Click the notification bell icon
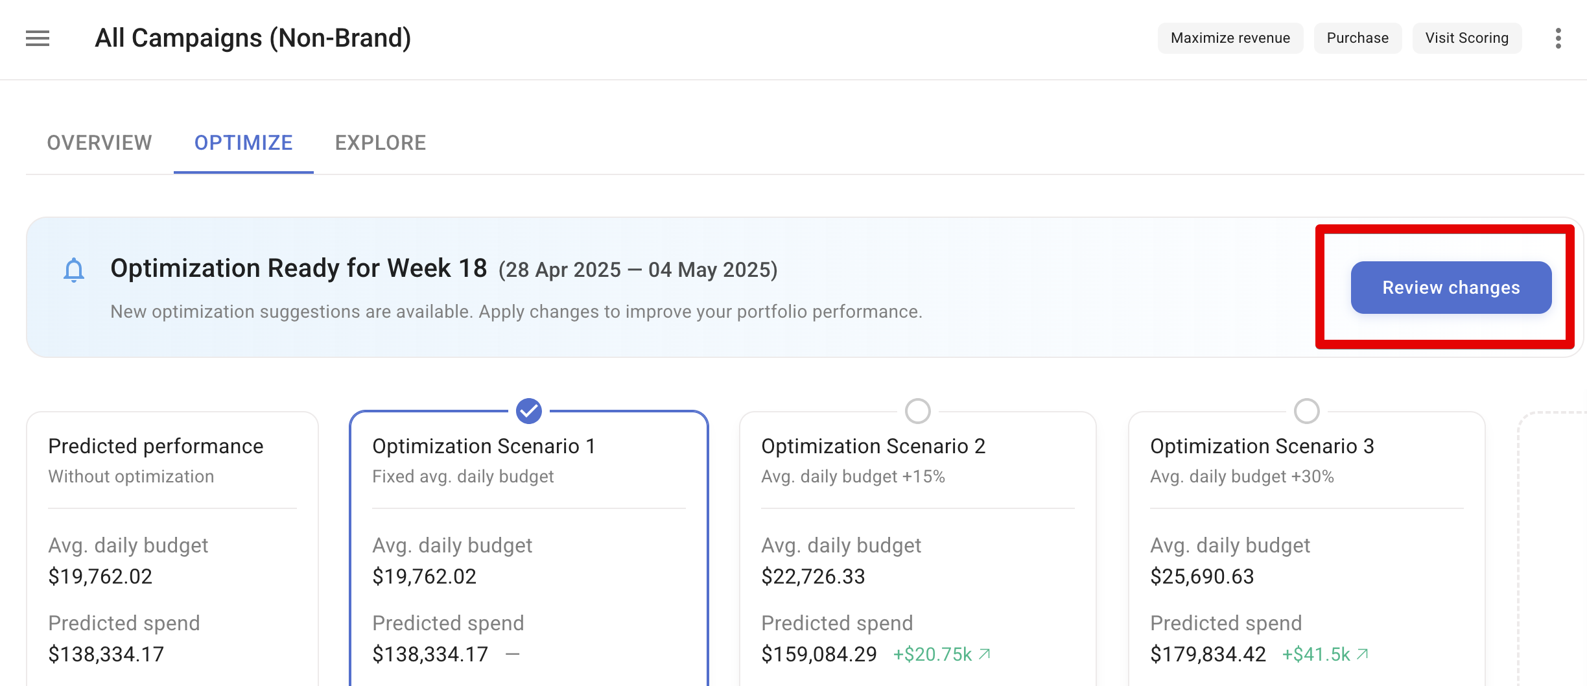The image size is (1587, 686). coord(73,270)
